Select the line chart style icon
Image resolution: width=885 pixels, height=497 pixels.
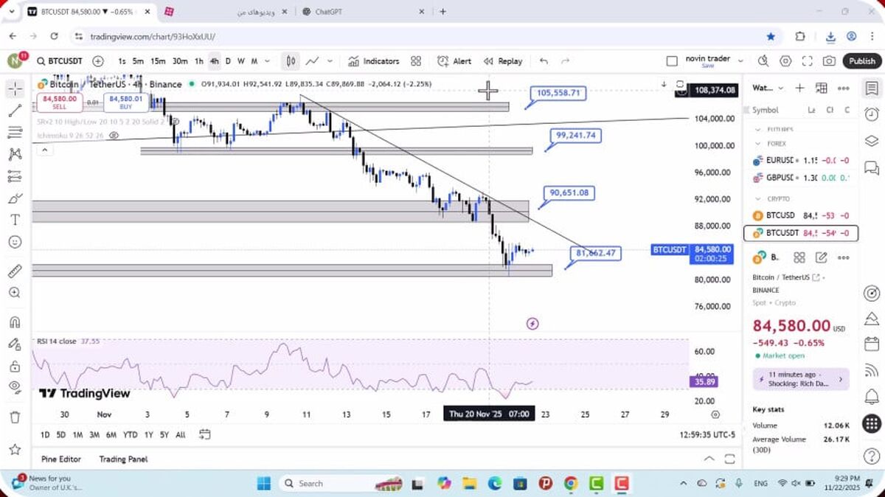313,61
